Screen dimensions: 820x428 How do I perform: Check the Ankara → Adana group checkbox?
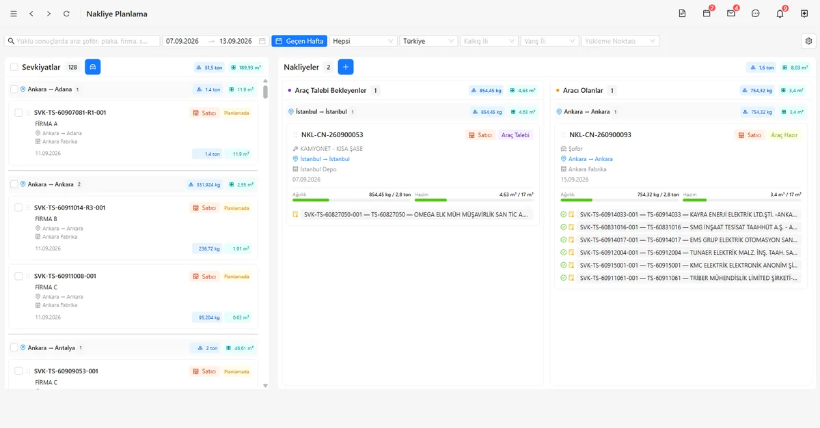14,89
